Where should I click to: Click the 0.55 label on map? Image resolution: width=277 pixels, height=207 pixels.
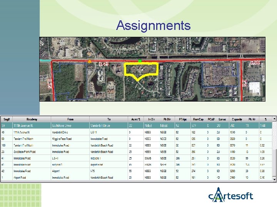point(255,62)
